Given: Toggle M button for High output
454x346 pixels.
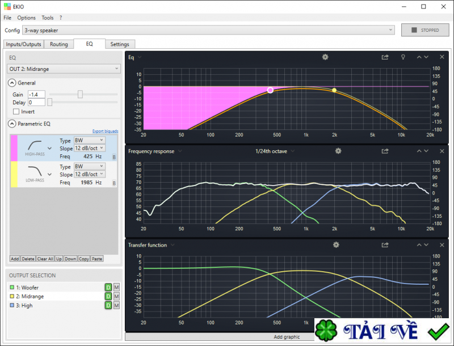Looking at the screenshot, I should tap(117, 306).
